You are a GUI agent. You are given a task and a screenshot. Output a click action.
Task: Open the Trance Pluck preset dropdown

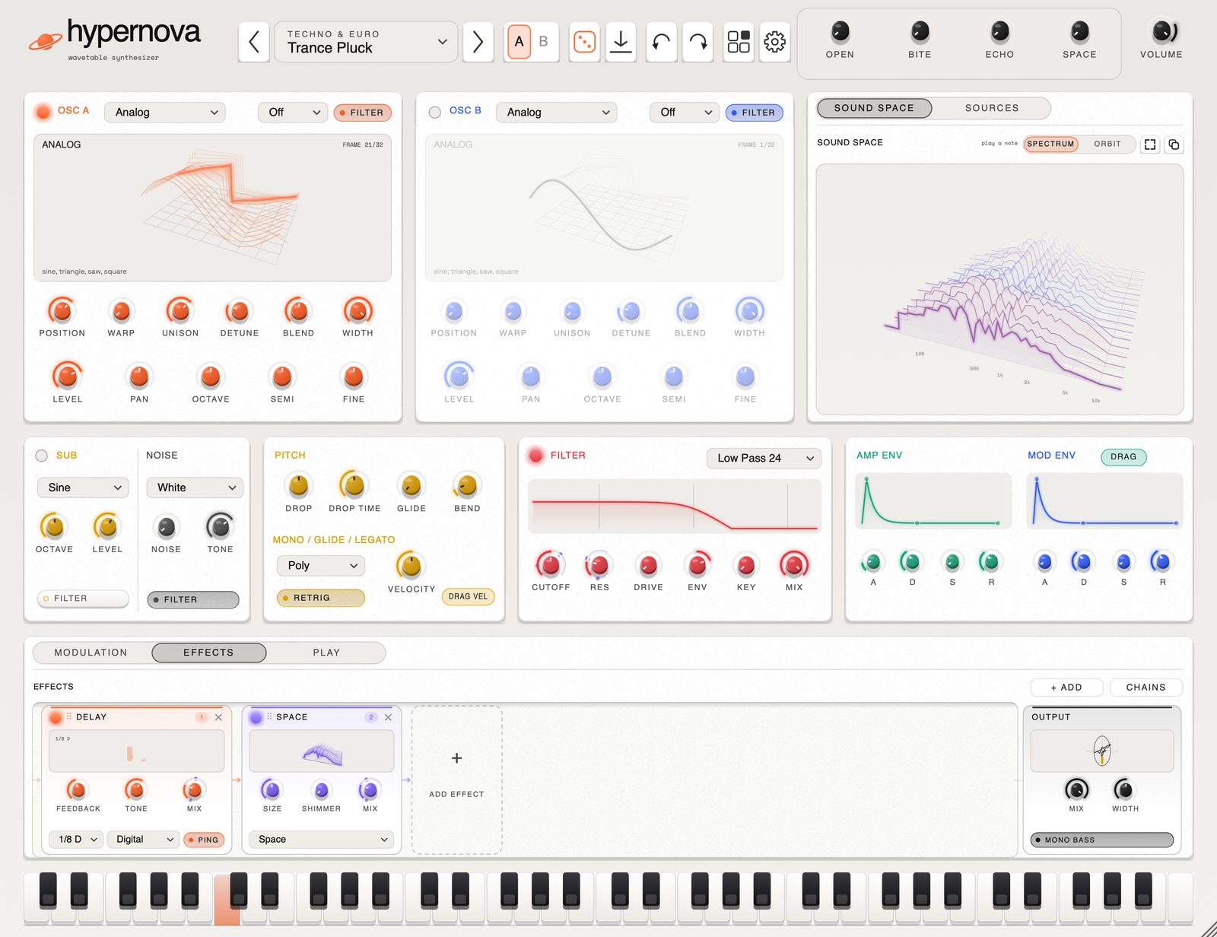366,42
